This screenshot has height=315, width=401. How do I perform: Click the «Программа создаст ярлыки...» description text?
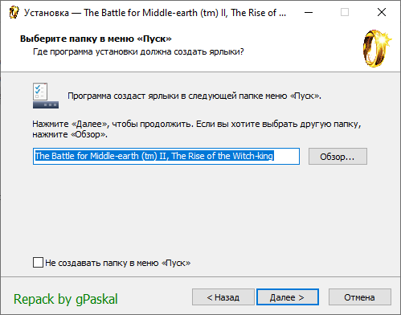[x=194, y=96]
